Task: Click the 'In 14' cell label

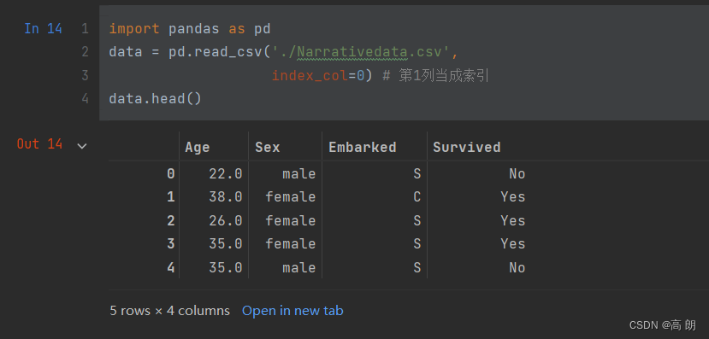Action: [43, 29]
